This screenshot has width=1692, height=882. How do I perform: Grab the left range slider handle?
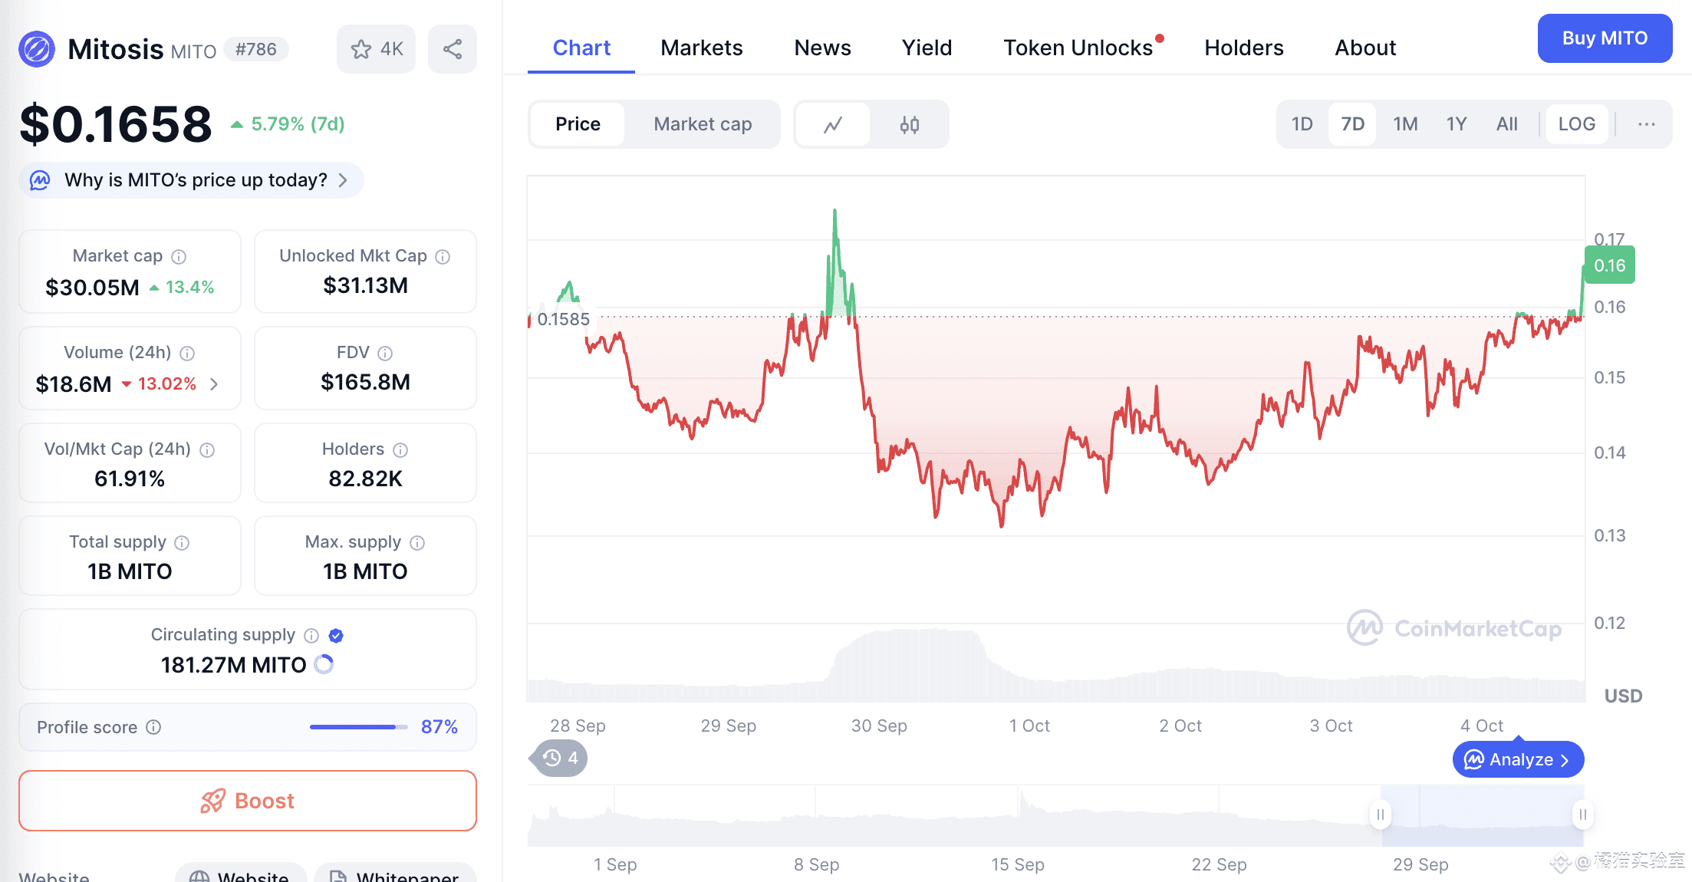1380,815
